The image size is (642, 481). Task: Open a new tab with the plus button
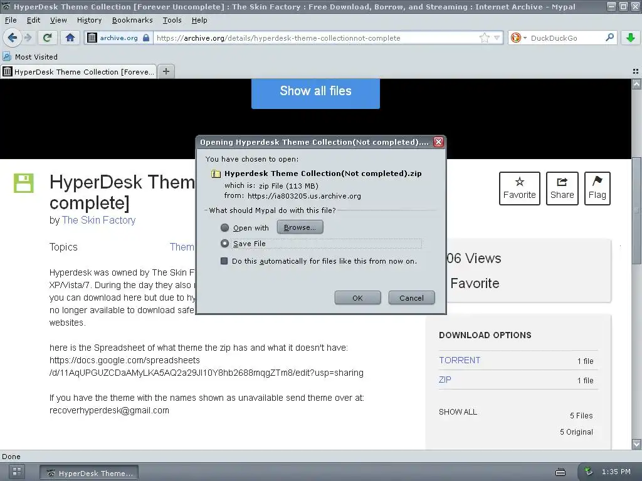tap(166, 71)
